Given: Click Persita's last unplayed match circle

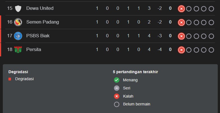Looking at the screenshot, I should (x=211, y=50).
